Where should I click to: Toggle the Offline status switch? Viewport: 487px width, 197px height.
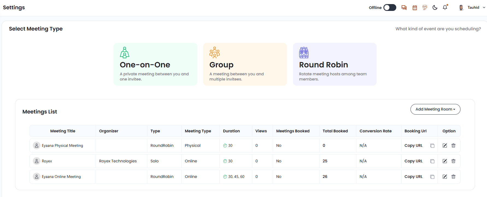(x=390, y=8)
